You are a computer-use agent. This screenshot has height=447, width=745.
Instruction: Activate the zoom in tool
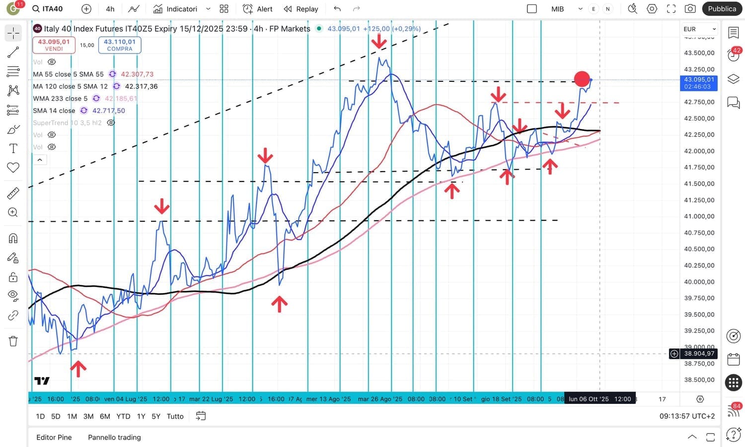13,212
